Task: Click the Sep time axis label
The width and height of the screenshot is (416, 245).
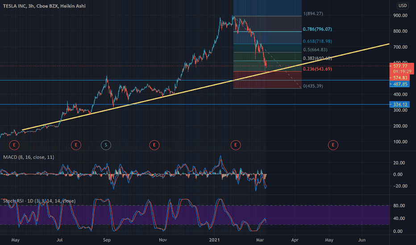Action: tap(107, 240)
